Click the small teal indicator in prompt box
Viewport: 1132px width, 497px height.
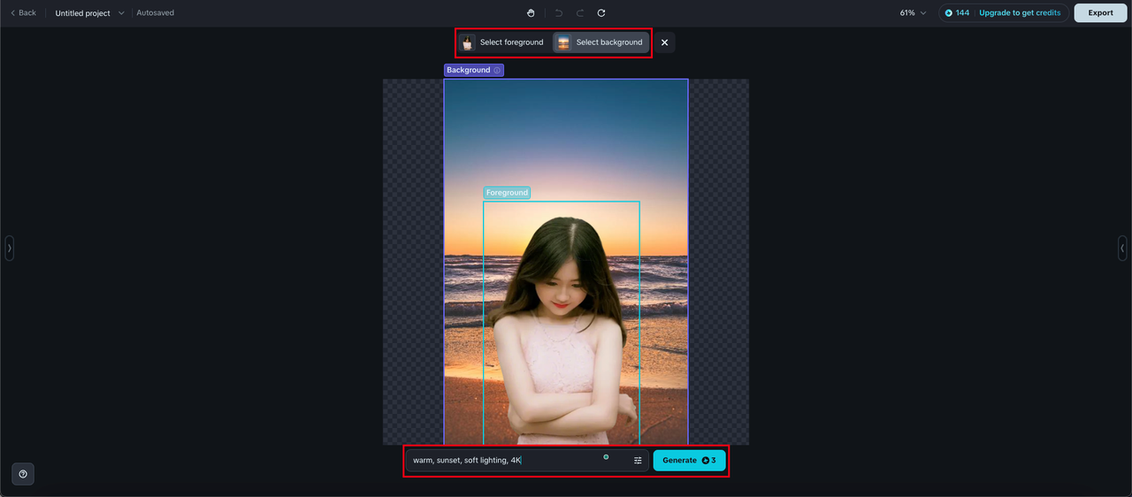pos(606,457)
